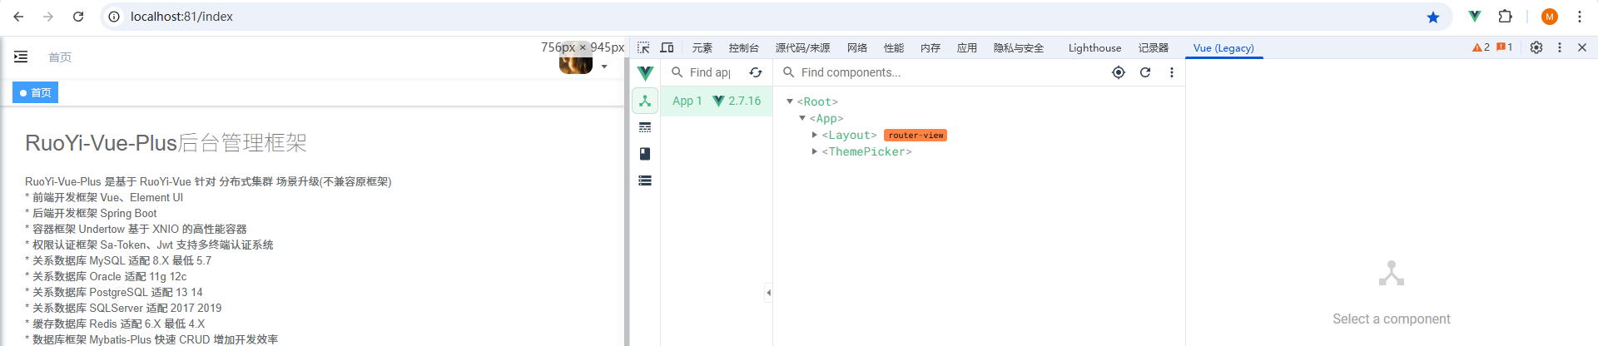
Task: Toggle the device toolbar icon
Action: [667, 48]
